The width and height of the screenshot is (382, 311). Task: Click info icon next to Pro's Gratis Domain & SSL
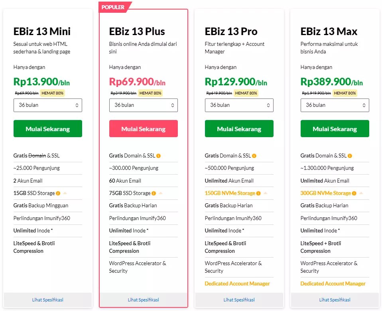pos(254,155)
